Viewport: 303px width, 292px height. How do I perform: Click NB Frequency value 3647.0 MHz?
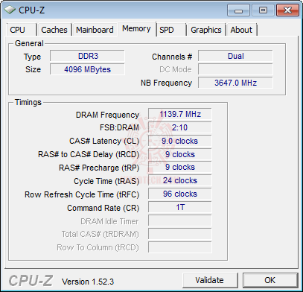[235, 83]
